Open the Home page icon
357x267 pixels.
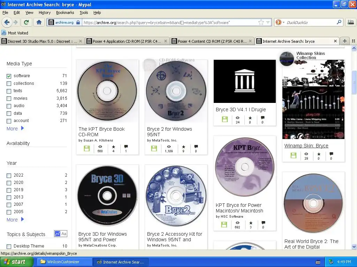click(x=39, y=22)
